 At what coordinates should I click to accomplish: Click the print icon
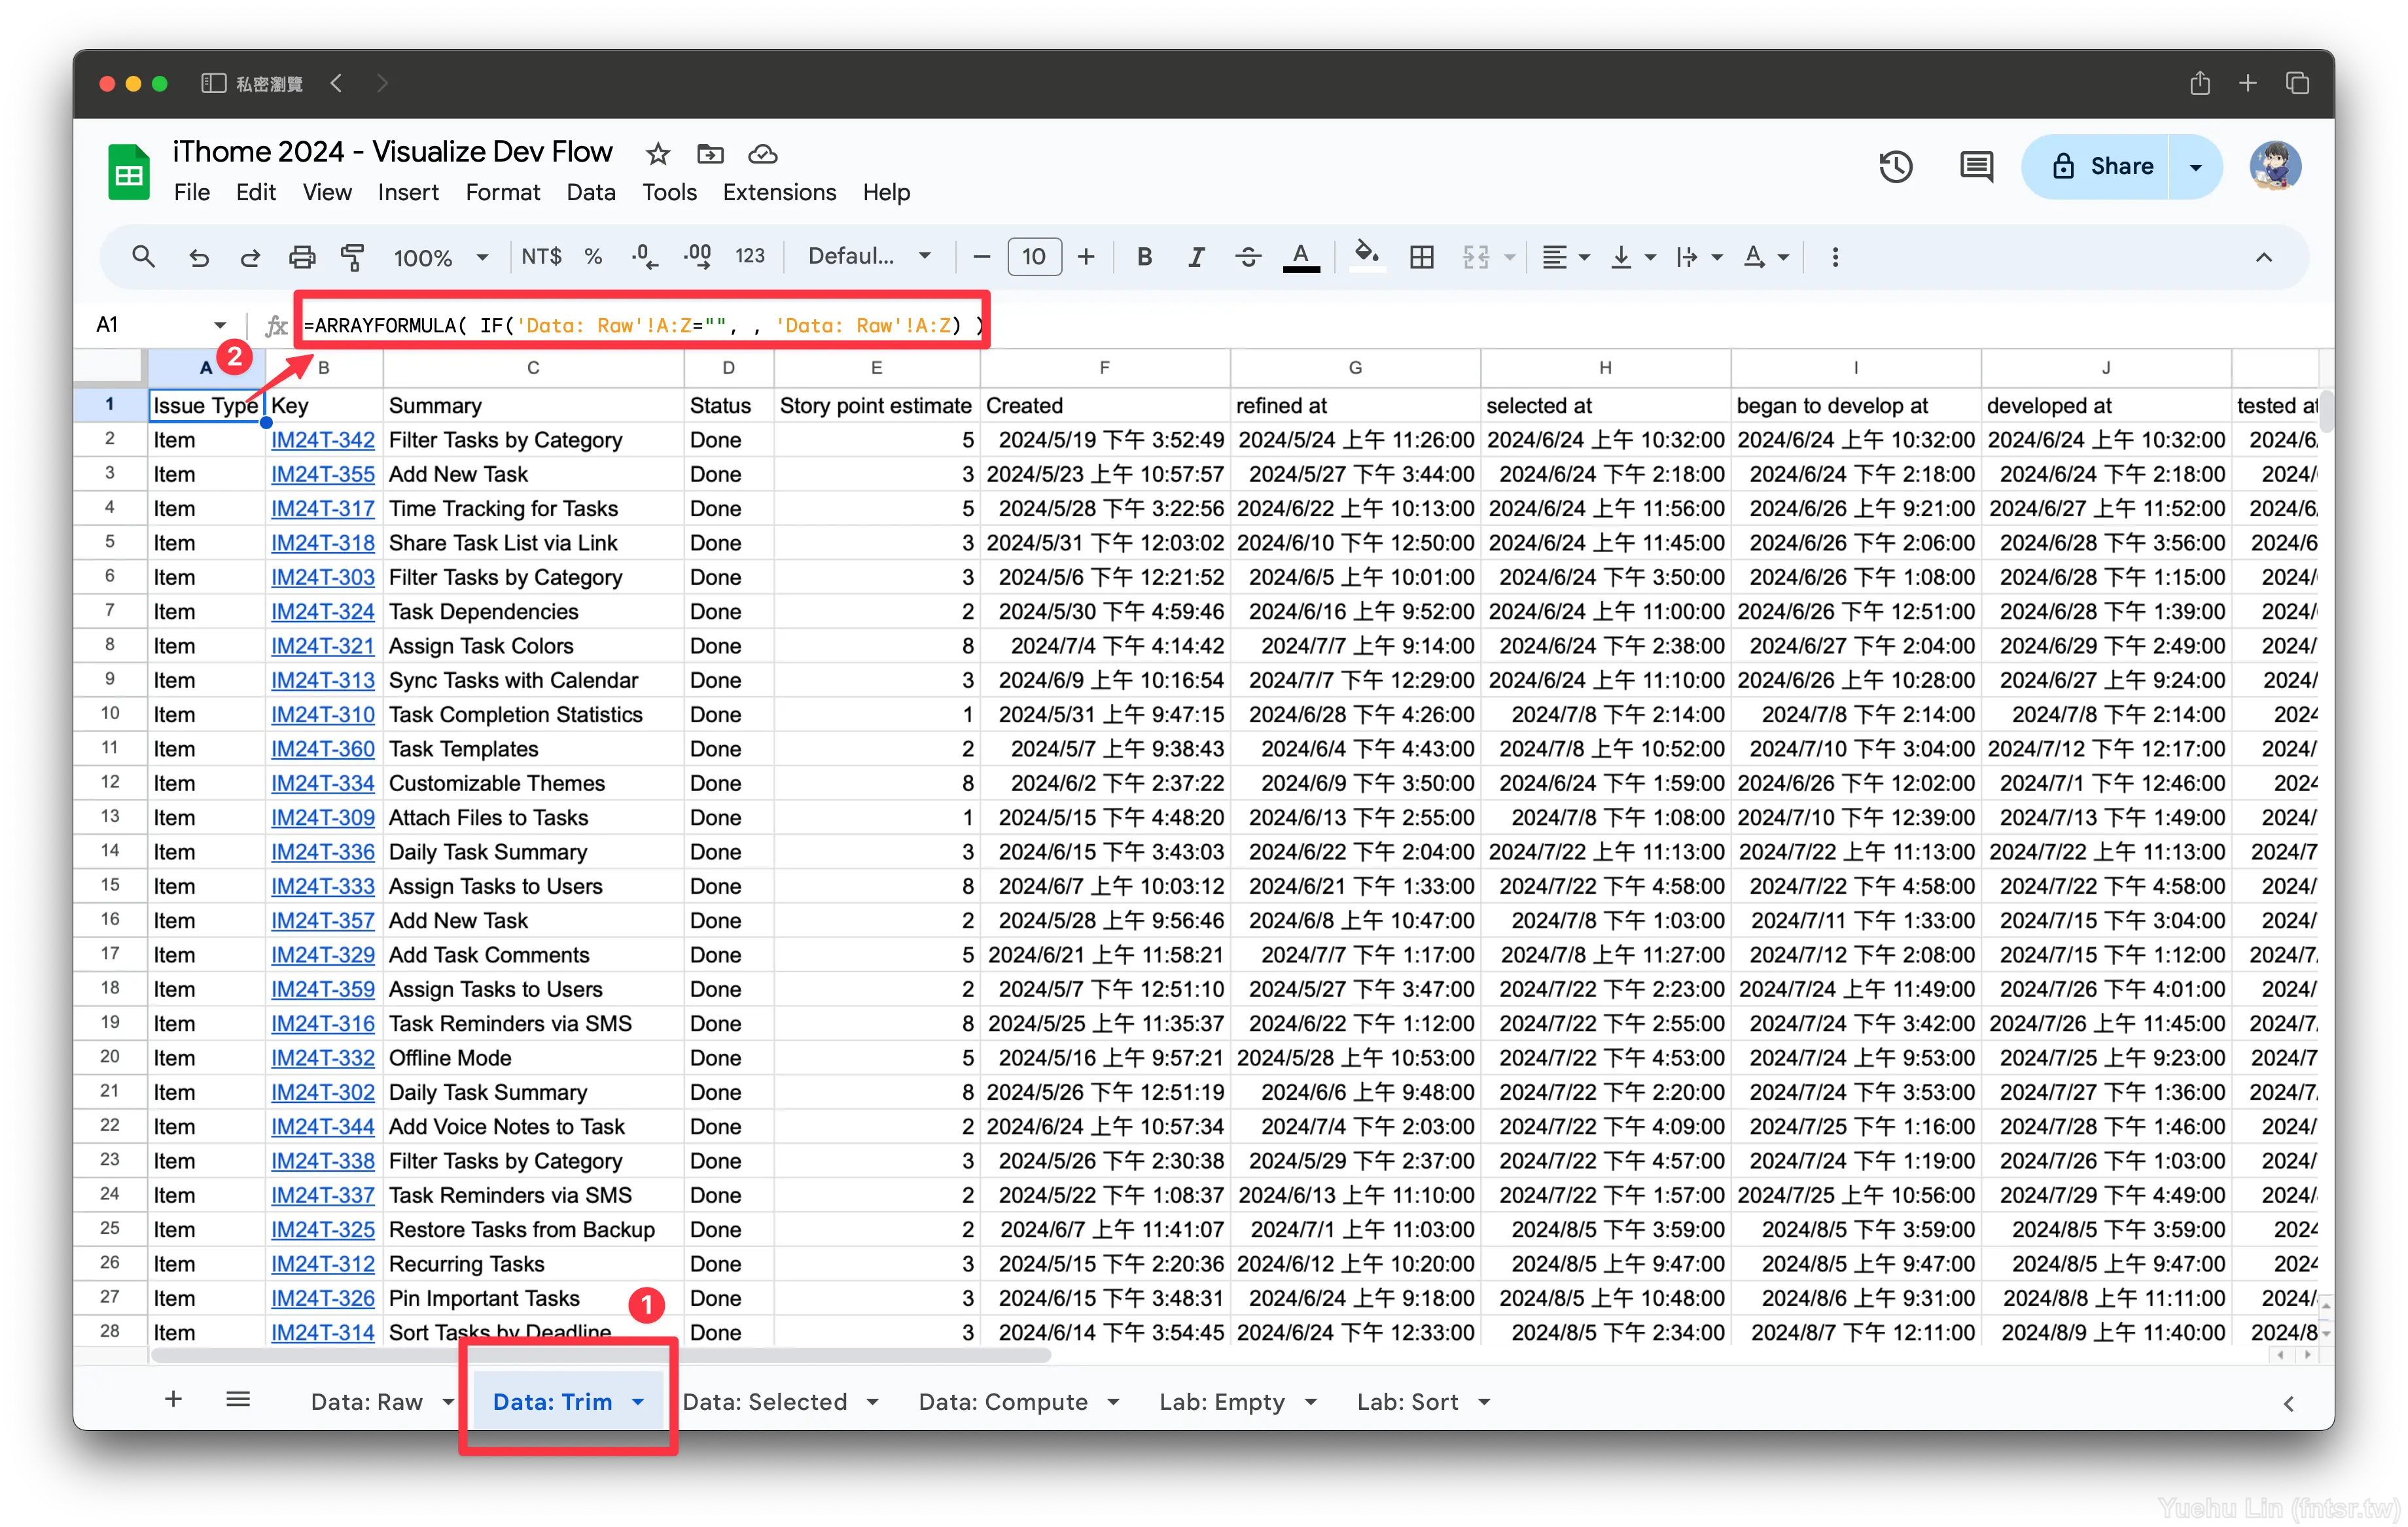tap(301, 257)
